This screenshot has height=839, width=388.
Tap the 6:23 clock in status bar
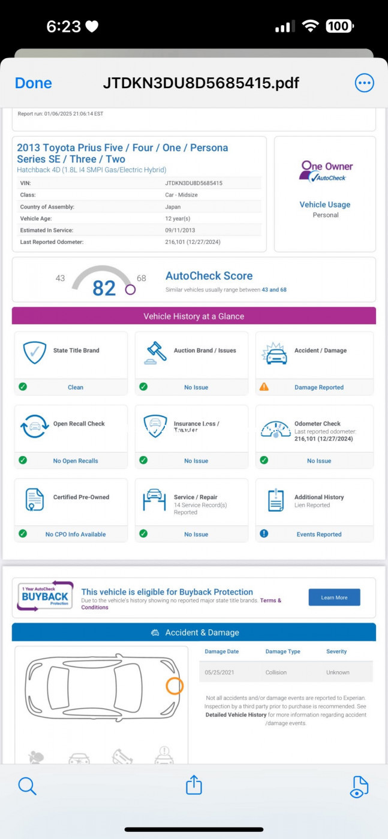pos(63,26)
